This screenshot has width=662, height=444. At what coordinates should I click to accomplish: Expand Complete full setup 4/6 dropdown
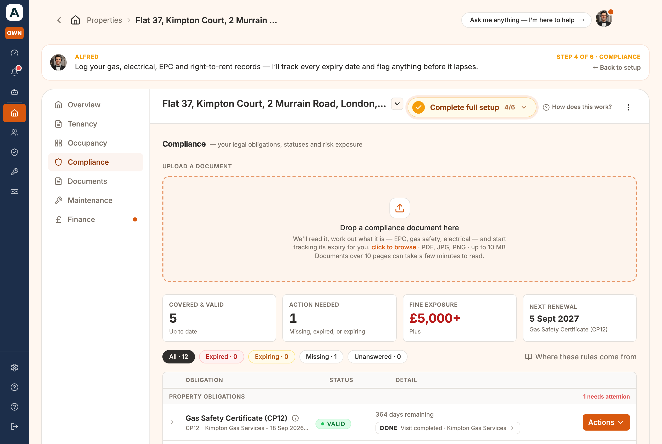pyautogui.click(x=472, y=107)
